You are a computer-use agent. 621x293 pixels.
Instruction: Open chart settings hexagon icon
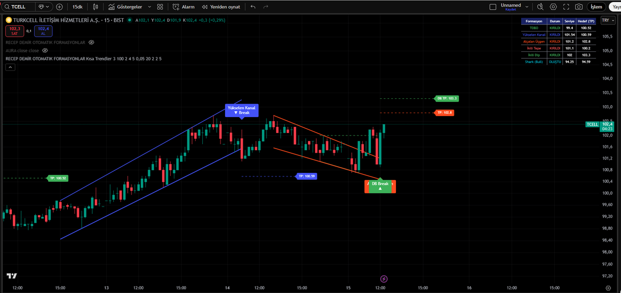pyautogui.click(x=554, y=7)
